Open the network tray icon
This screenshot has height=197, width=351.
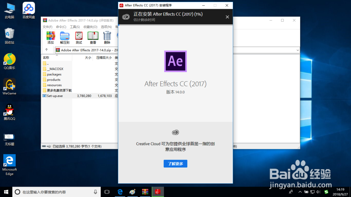tap(312, 192)
